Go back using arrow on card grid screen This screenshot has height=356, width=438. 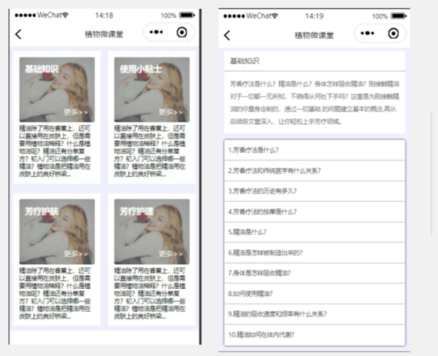click(18, 34)
